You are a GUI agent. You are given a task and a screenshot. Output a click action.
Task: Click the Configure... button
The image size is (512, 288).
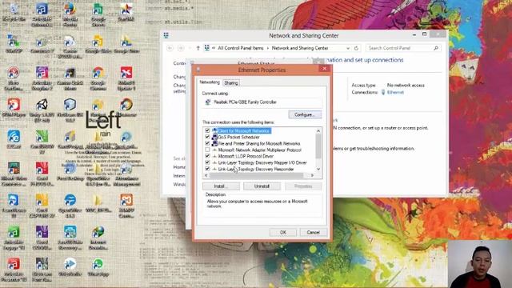[305, 115]
